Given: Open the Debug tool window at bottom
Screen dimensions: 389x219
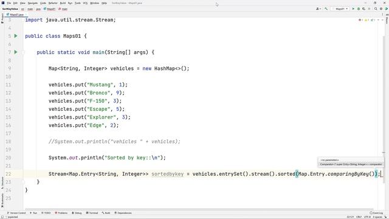Looking at the screenshot, I should coord(77,213).
